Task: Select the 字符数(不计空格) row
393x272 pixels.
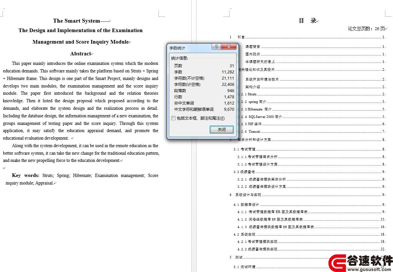Action: (204, 78)
